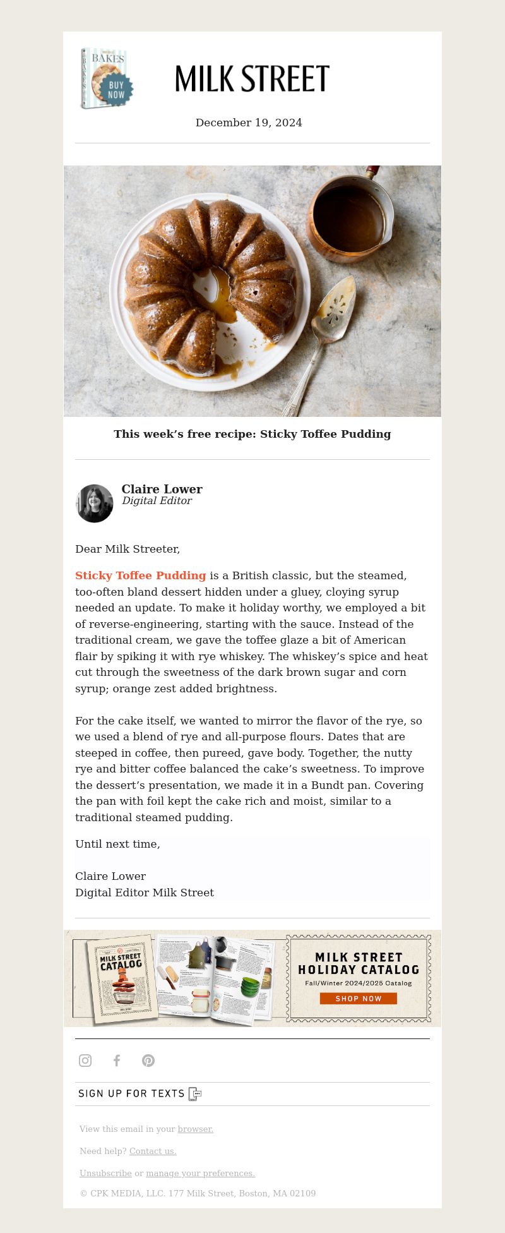505x1233 pixels.
Task: Open the Milk Street Catalog cover image
Action: [121, 978]
